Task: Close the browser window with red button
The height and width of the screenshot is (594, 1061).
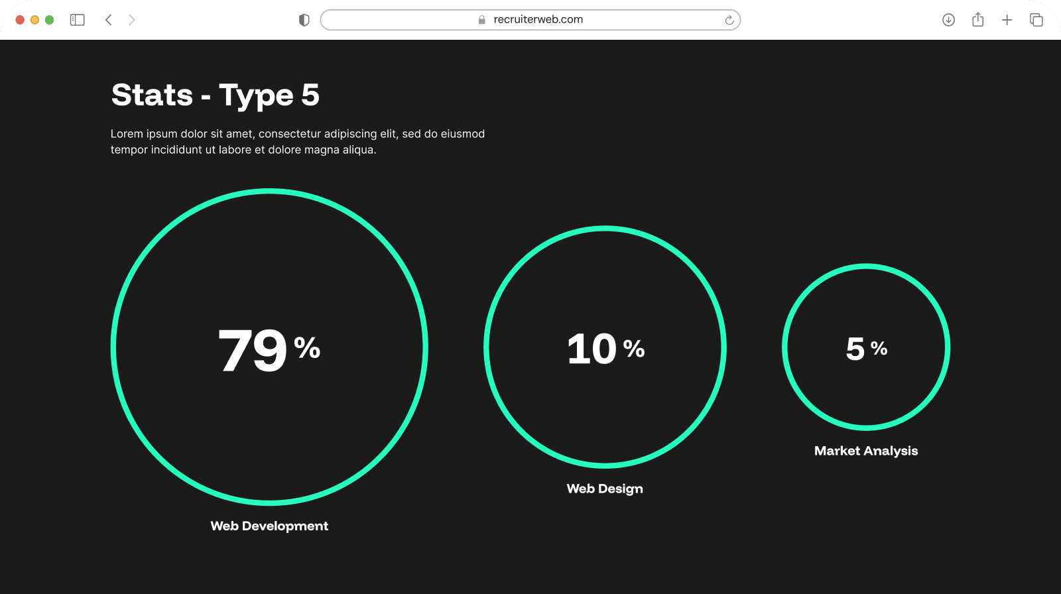Action: pyautogui.click(x=20, y=20)
